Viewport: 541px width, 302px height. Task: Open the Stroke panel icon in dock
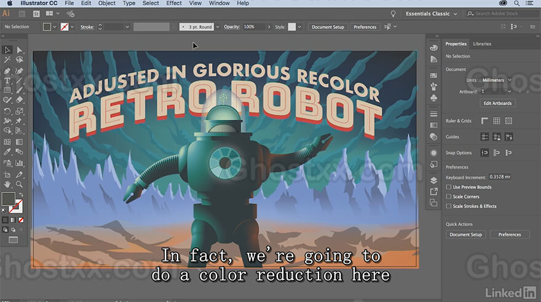[x=433, y=114]
